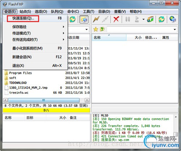Open the right pane path dropdown
The image size is (181, 151).
tap(174, 29)
